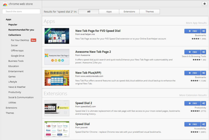Add Awesome New Tab Page 2 for free
The width and height of the screenshot is (209, 140).
click(x=193, y=52)
